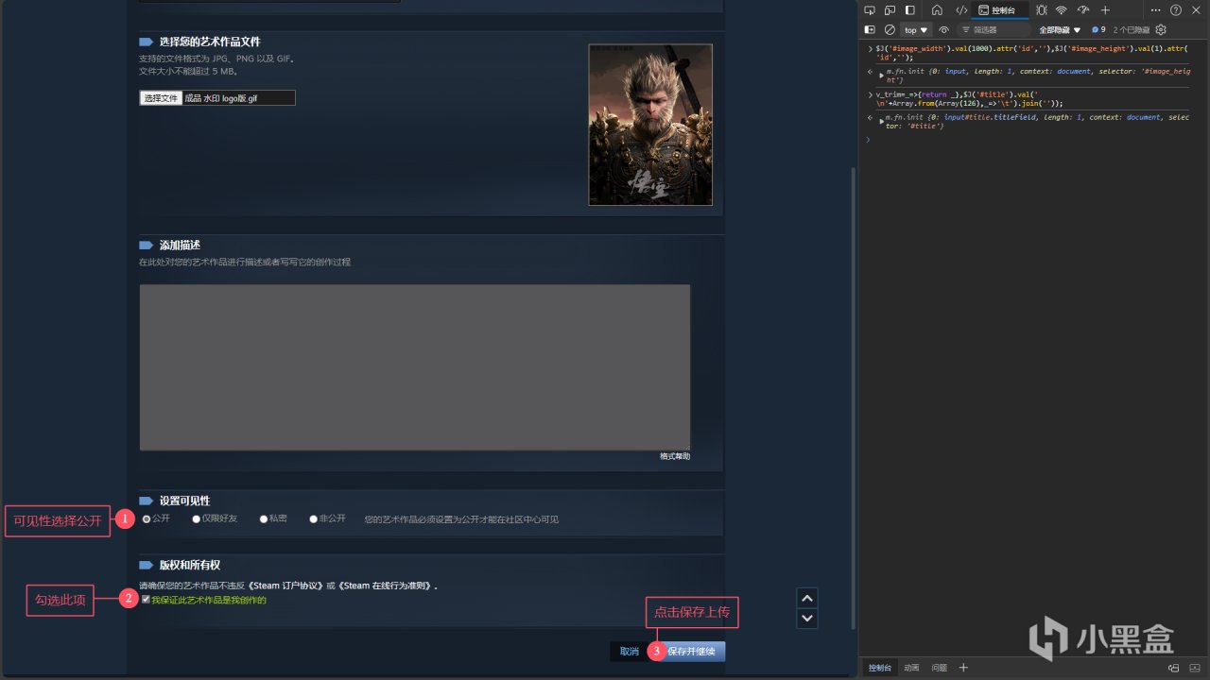Screen dimensions: 1210x680
Task: Click the drawer undock icon at bottom right
Action: (x=1173, y=668)
